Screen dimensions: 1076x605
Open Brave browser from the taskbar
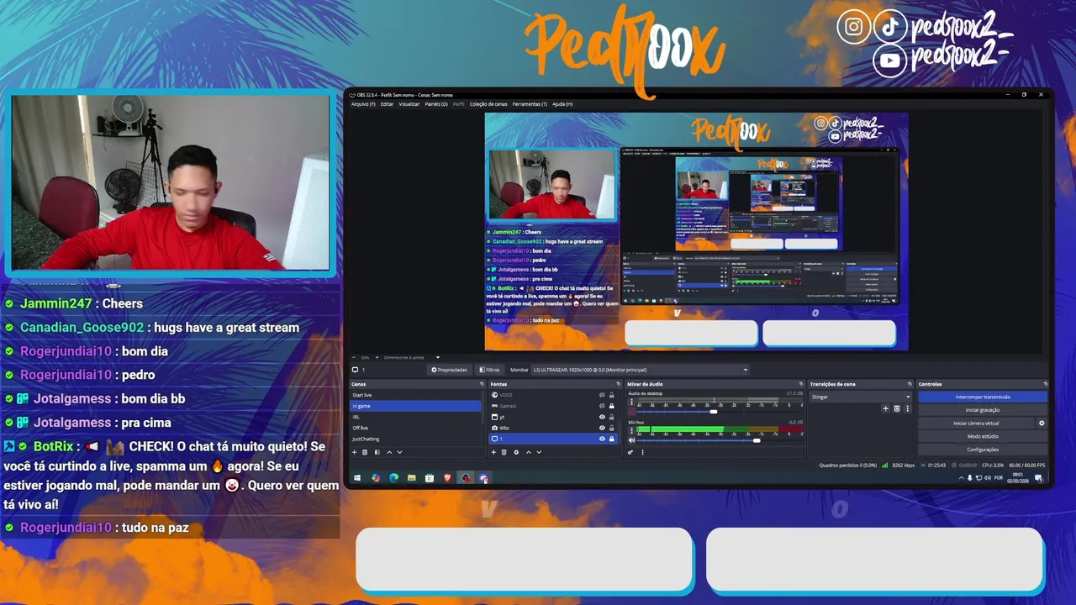448,477
